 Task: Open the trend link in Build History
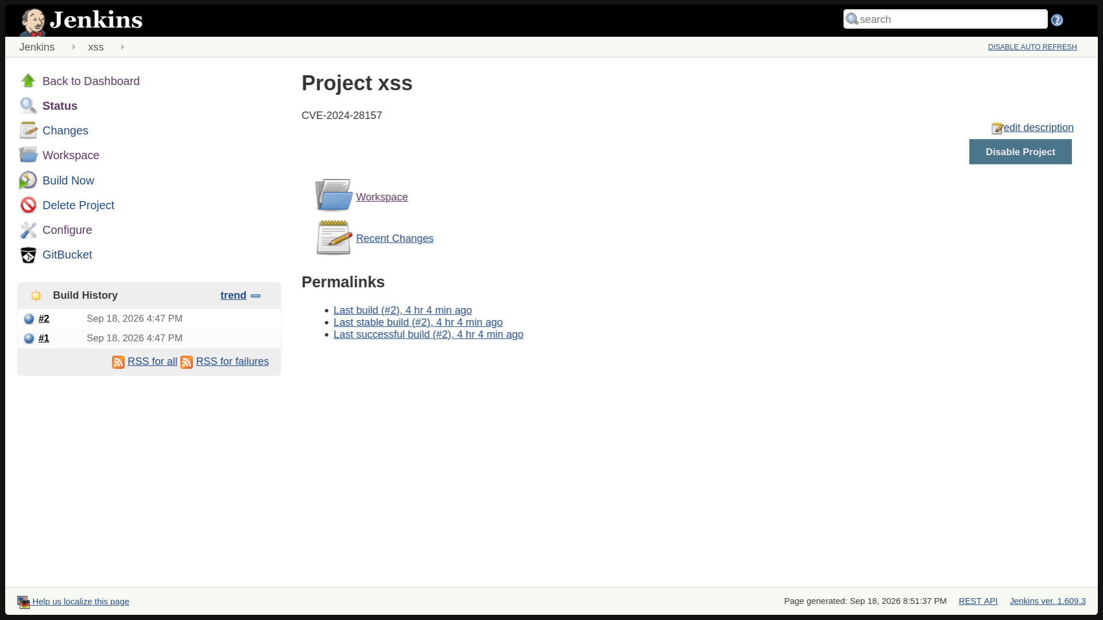(233, 295)
